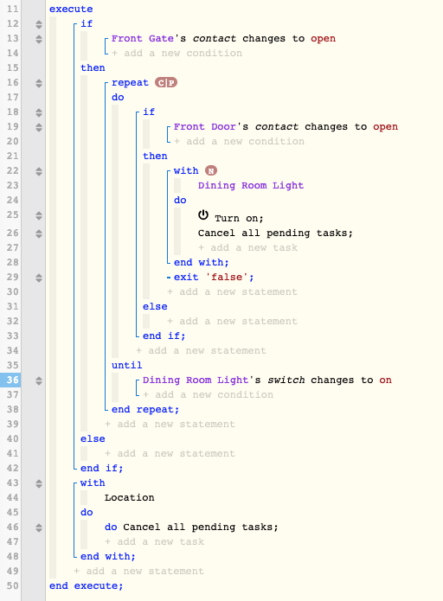Screen dimensions: 443x601
Task: Click the power icon before Turn on
Action: [203, 215]
